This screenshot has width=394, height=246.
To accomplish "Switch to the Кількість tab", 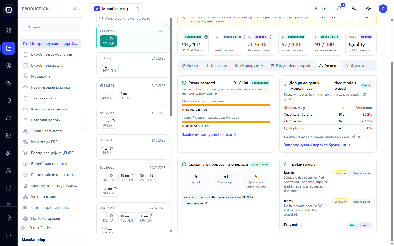I will (216, 66).
